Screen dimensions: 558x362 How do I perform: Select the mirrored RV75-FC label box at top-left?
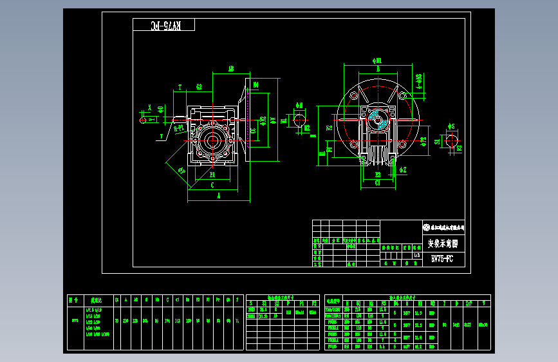click(163, 25)
